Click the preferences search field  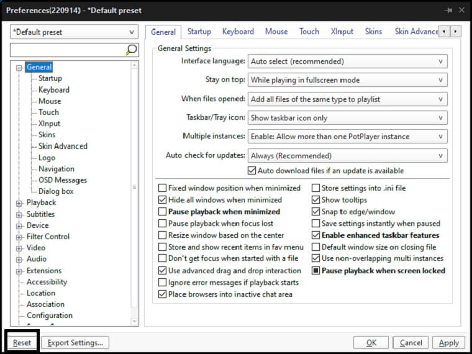point(68,50)
